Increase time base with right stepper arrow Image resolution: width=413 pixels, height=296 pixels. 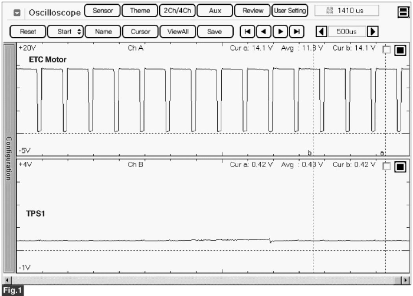(374, 31)
